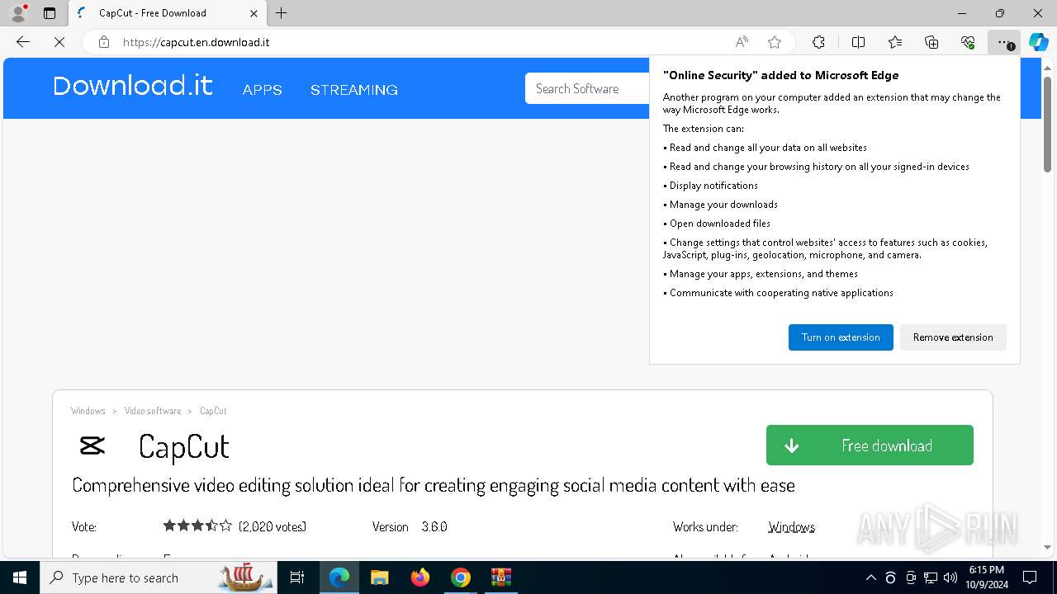Open the notification center icon
Image resolution: width=1057 pixels, height=594 pixels.
tap(1030, 577)
